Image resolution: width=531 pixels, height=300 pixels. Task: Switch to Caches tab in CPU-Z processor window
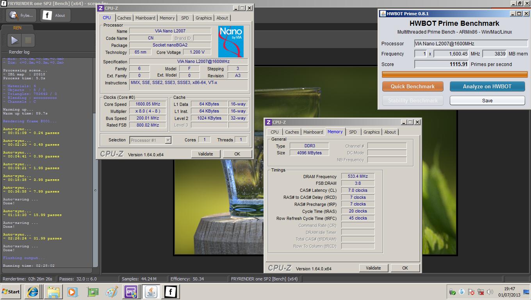[x=124, y=18]
